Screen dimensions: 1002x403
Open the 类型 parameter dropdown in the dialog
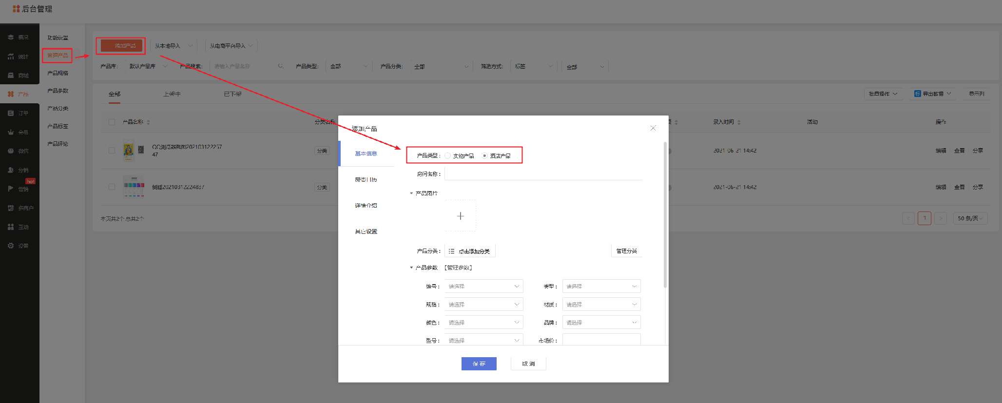point(601,286)
